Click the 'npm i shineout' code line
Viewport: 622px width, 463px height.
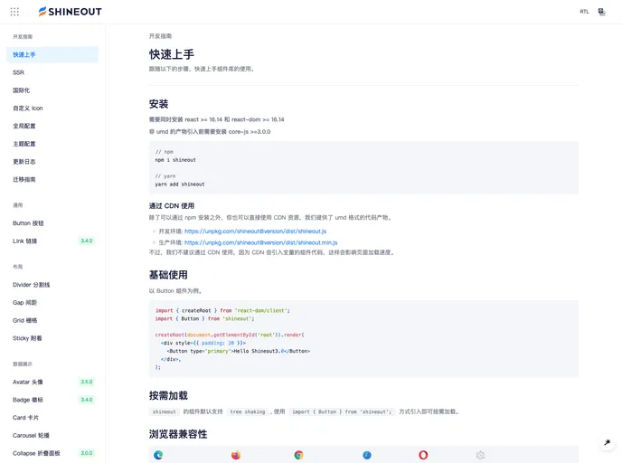(175, 160)
